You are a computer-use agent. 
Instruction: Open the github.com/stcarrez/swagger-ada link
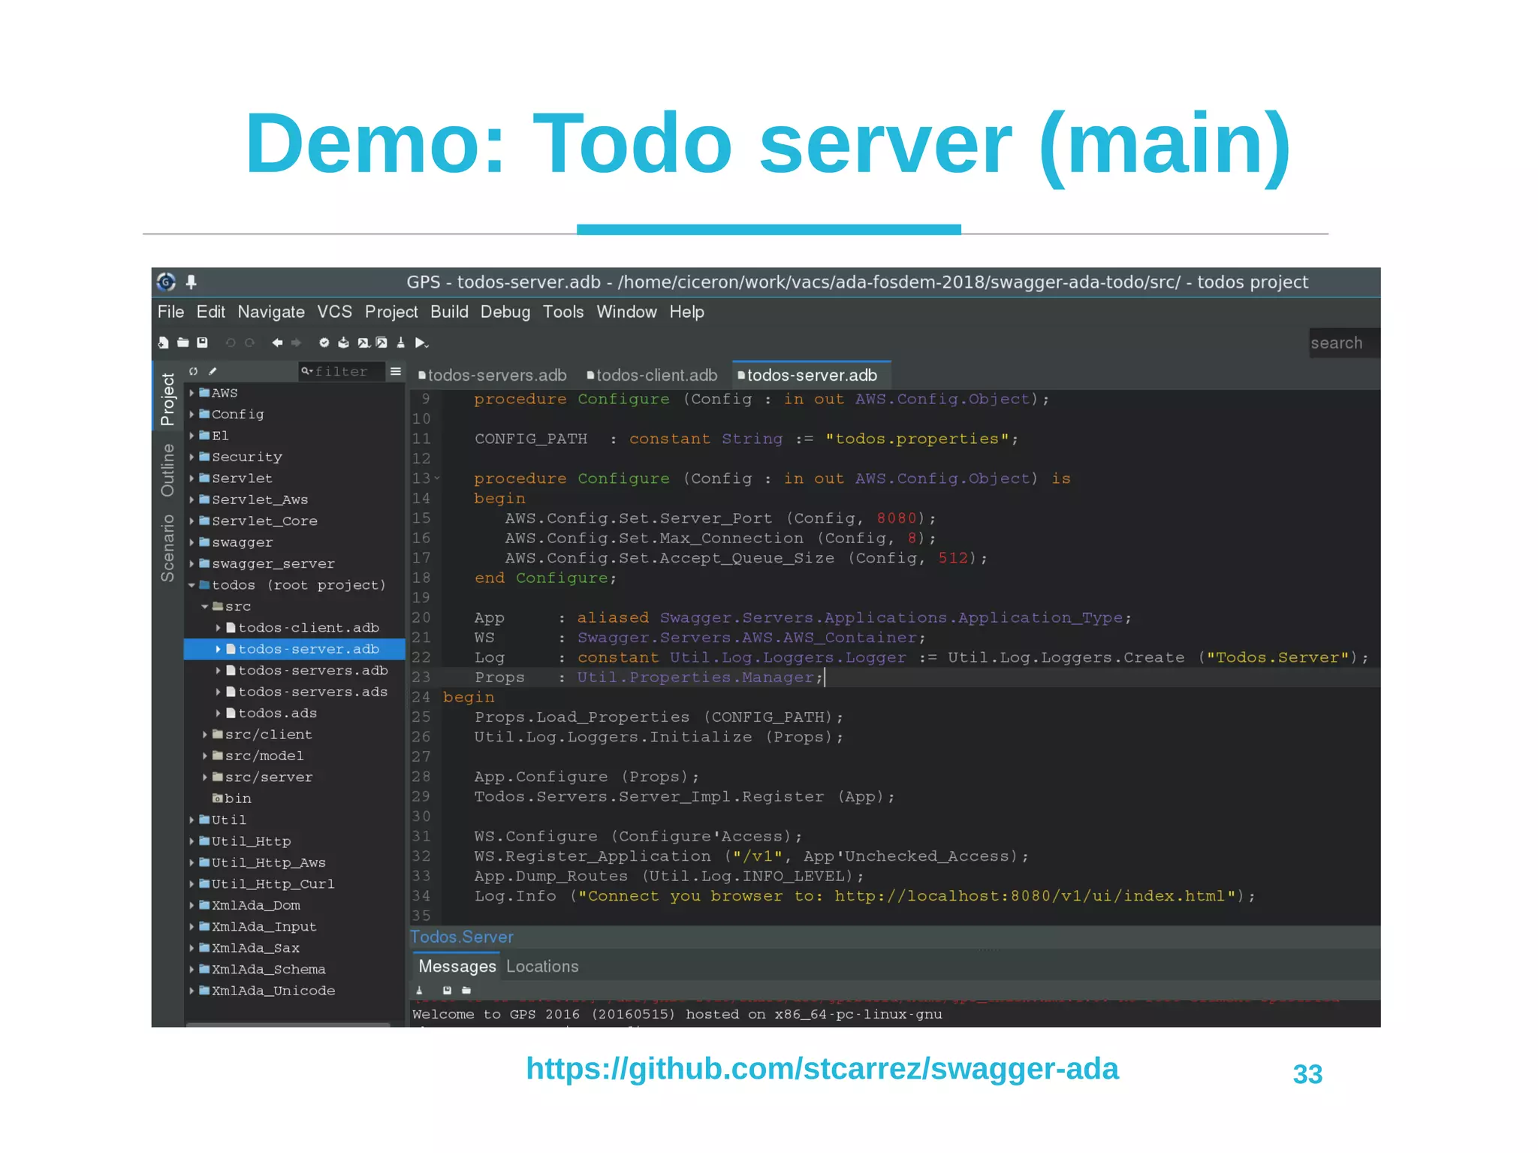(x=822, y=1068)
